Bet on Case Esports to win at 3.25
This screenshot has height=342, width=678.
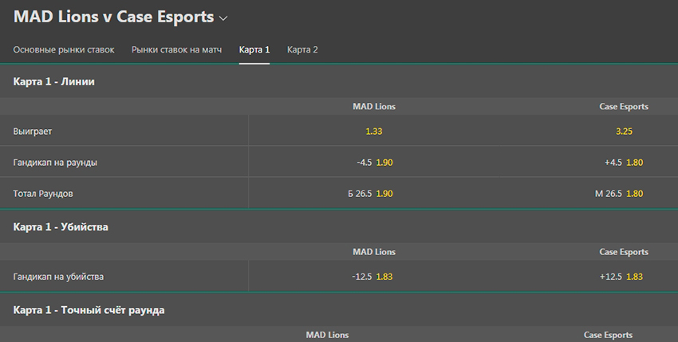click(624, 131)
